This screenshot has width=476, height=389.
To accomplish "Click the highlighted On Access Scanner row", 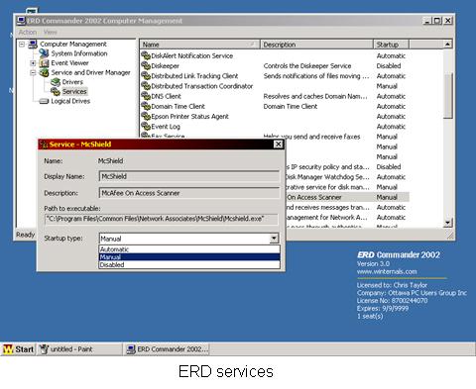I will tap(347, 197).
